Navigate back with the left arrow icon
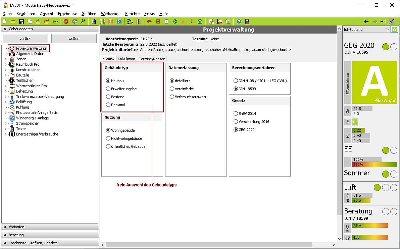400x249 pixels. pyautogui.click(x=366, y=22)
